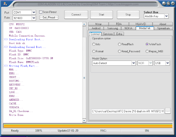Click the log scrollbar down arrow
Image resolution: width=176 pixels, height=137 pixels.
(x=84, y=120)
